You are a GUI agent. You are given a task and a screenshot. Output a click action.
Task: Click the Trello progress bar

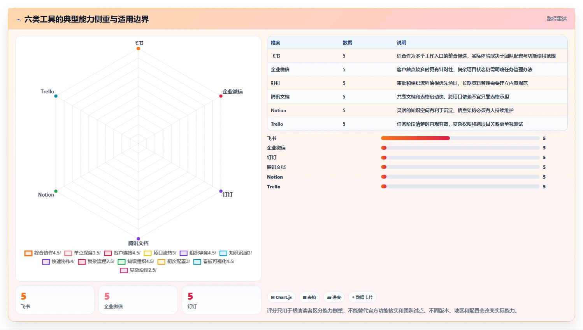[x=460, y=186]
